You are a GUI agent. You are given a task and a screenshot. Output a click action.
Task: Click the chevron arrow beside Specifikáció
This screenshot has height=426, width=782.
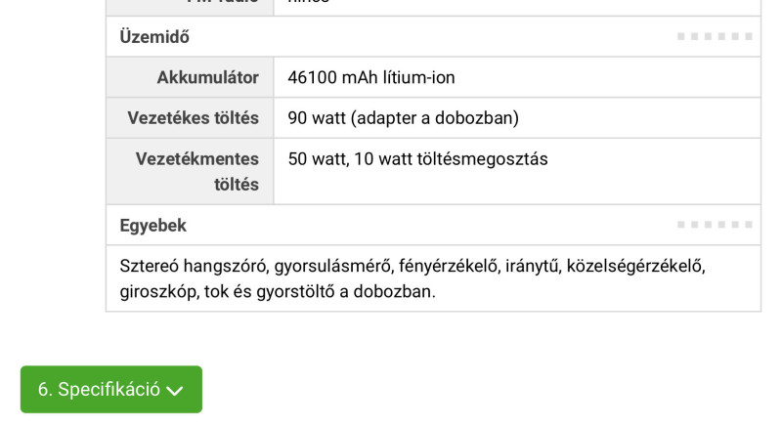(175, 391)
